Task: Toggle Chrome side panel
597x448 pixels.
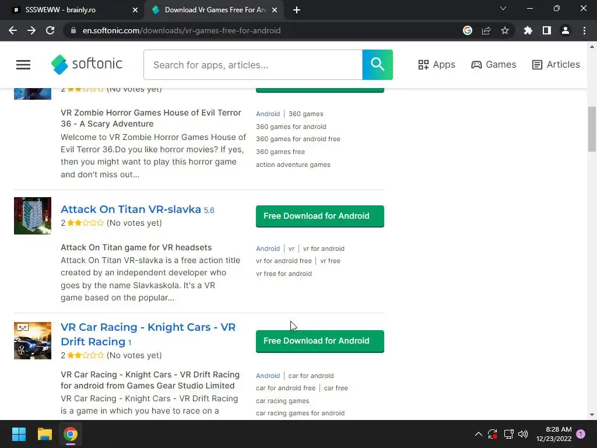Action: coord(547,30)
